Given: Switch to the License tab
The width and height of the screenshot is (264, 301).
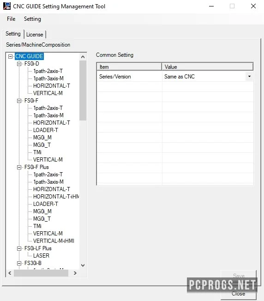Looking at the screenshot, I should [35, 35].
